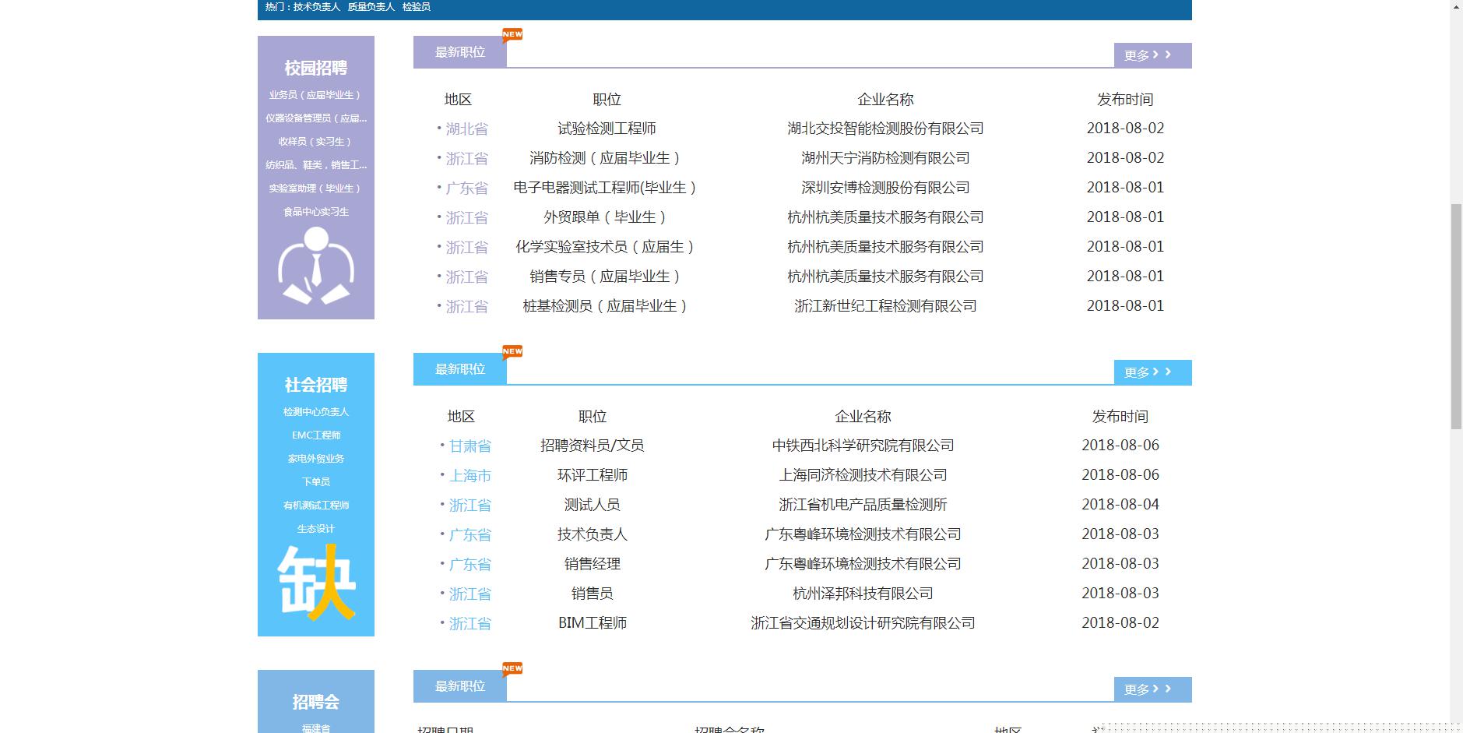1463x733 pixels.
Task: Click the vertical page scrollbar thumb
Action: (1455, 315)
